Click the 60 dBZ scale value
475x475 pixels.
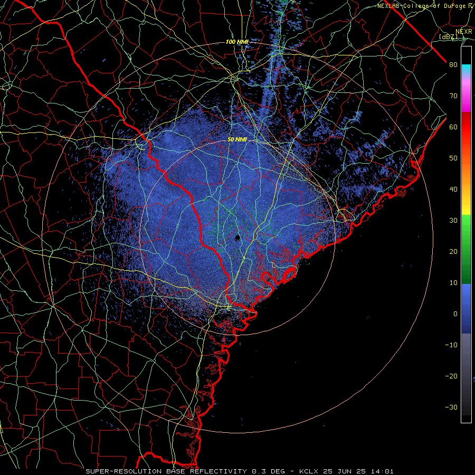click(x=453, y=127)
